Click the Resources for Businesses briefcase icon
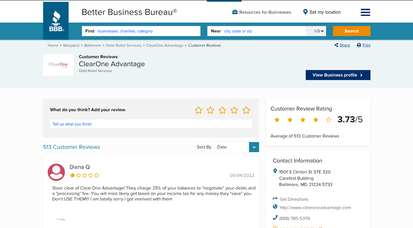The width and height of the screenshot is (413, 228). 235,12
